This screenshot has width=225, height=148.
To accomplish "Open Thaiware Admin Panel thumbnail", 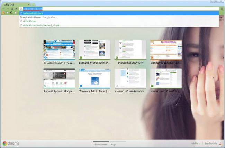I will click(x=95, y=78).
